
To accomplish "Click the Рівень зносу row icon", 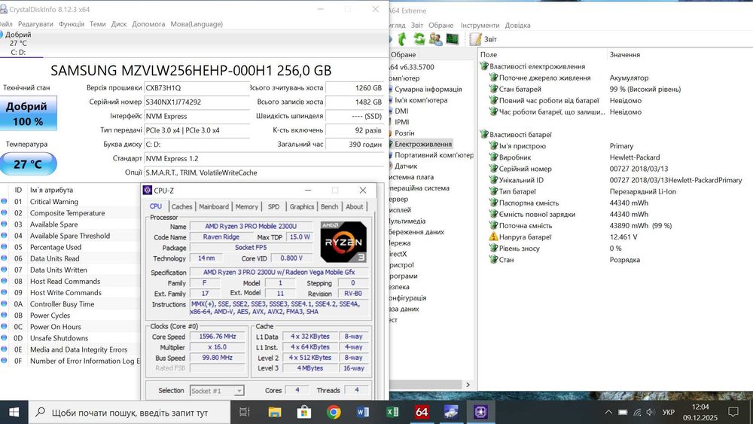I will pyautogui.click(x=493, y=249).
